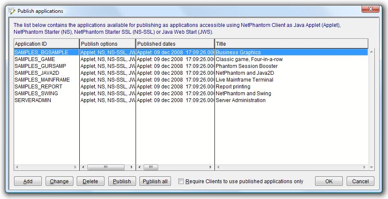Sort by Application ID column header
This screenshot has width=388, height=199.
tap(46, 44)
